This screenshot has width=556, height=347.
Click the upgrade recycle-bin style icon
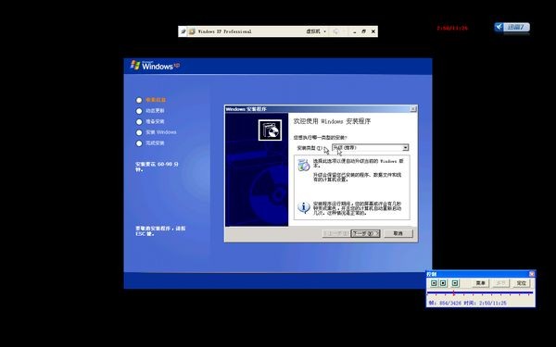(304, 165)
